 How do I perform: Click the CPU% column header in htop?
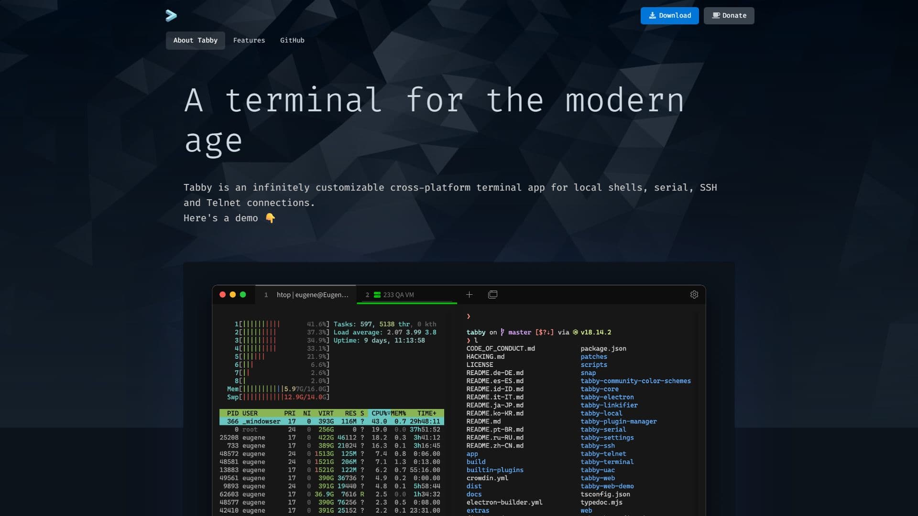coord(381,413)
